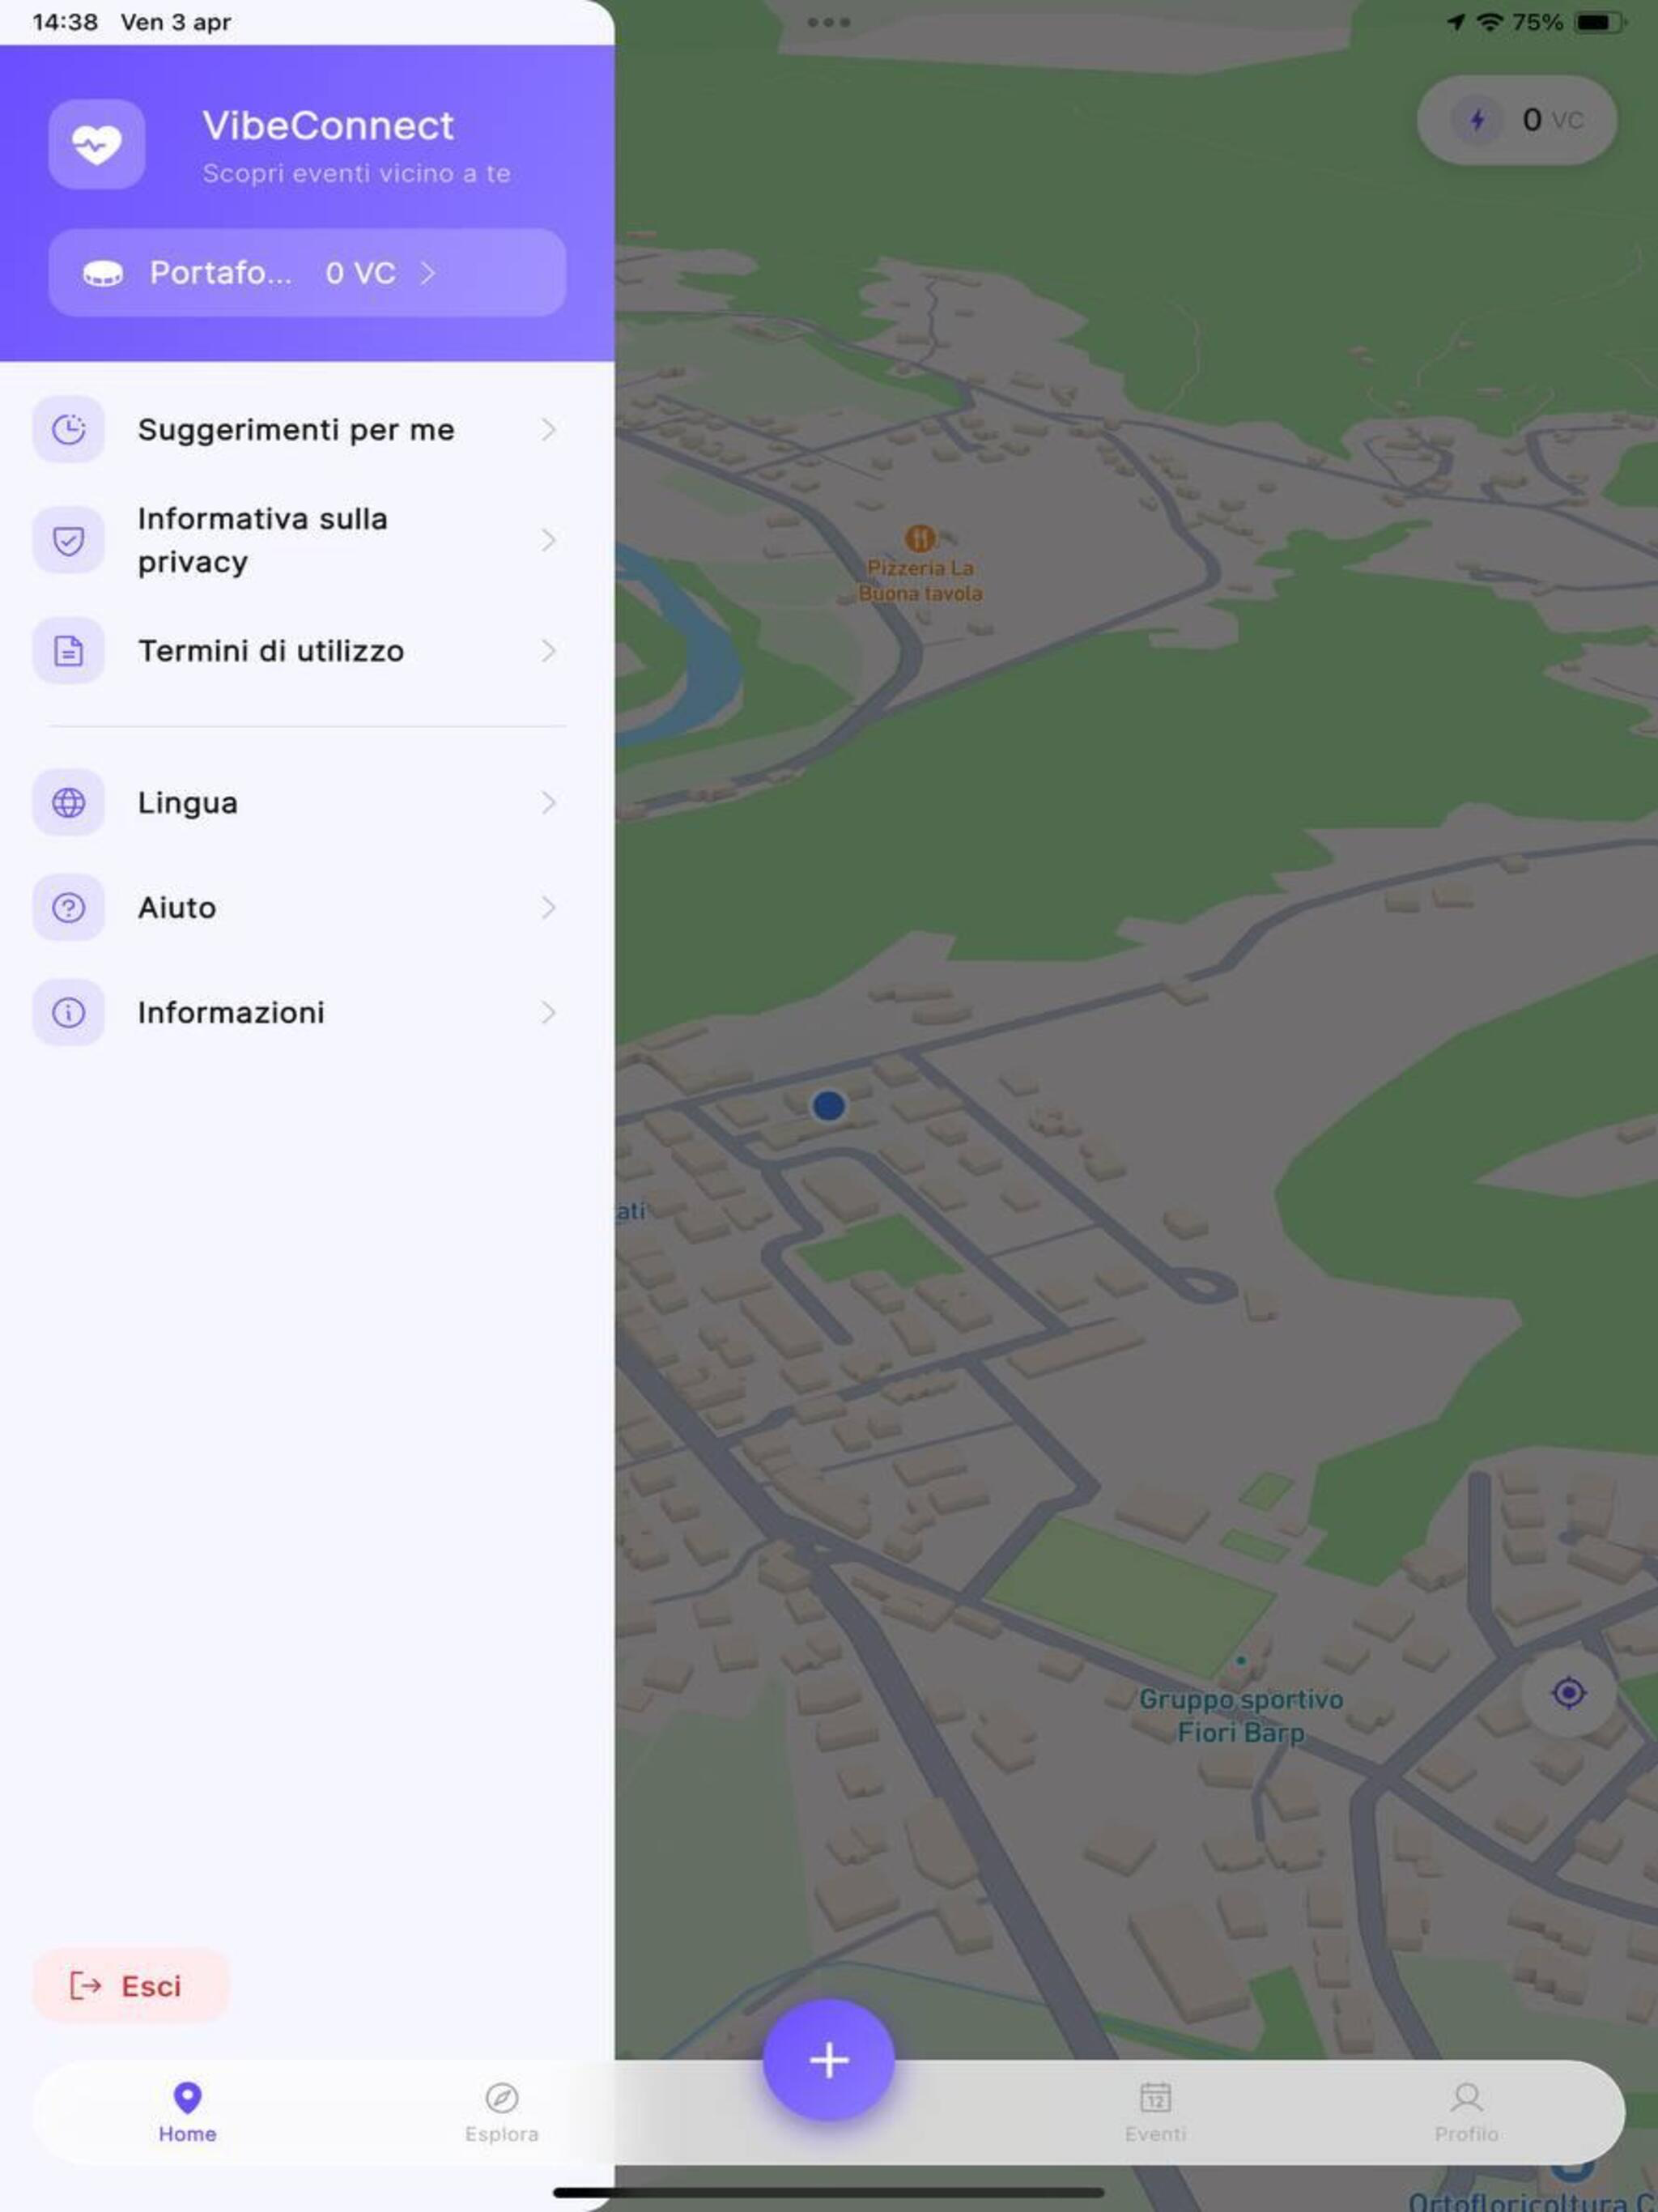Tap the '0 VC' wallet amount
The height and width of the screenshot is (2212, 1658).
360,273
